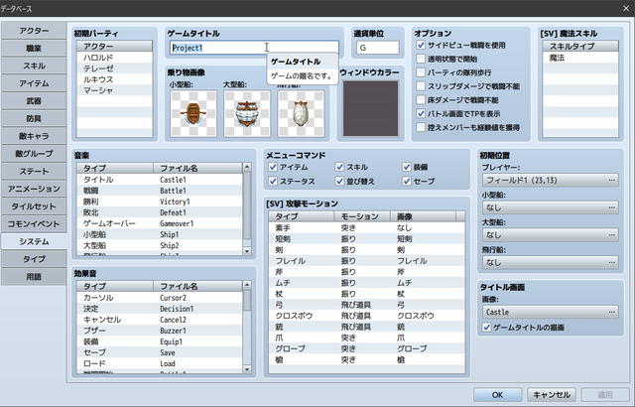Select カーソル Cursor2 sound effect row
The height and width of the screenshot is (407, 635).
(160, 298)
